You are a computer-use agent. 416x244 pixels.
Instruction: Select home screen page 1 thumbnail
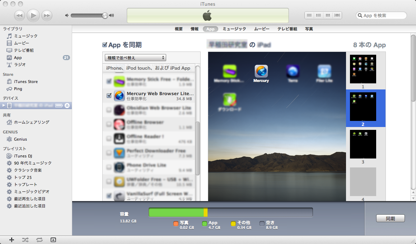point(363,69)
